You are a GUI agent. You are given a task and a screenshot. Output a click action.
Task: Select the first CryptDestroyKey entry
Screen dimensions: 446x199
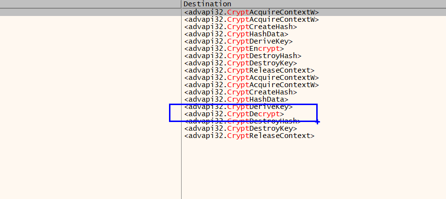240,63
